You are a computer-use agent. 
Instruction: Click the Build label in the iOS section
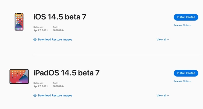56,27
